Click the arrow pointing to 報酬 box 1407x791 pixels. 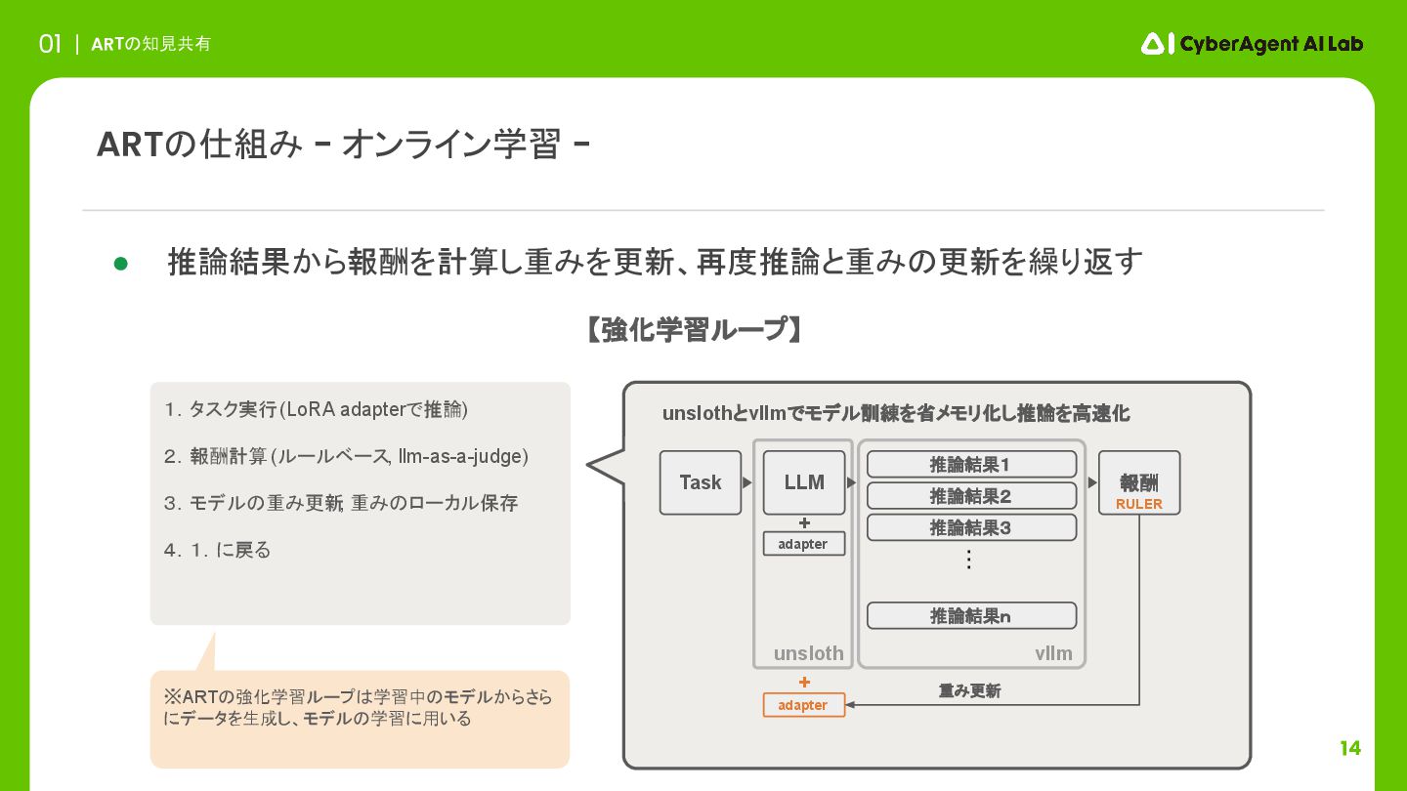pyautogui.click(x=1092, y=482)
